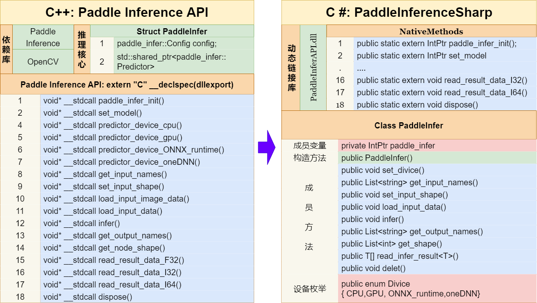
Task: Click 'void* __stdcall infer()' row
Action: 147,223
